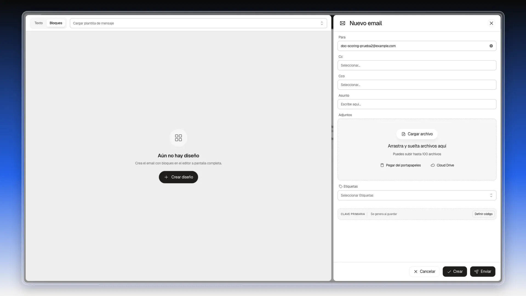Viewport: 526px width, 296px height.
Task: Click the Arrastra y suelta archivos aquí text
Action: point(417,146)
